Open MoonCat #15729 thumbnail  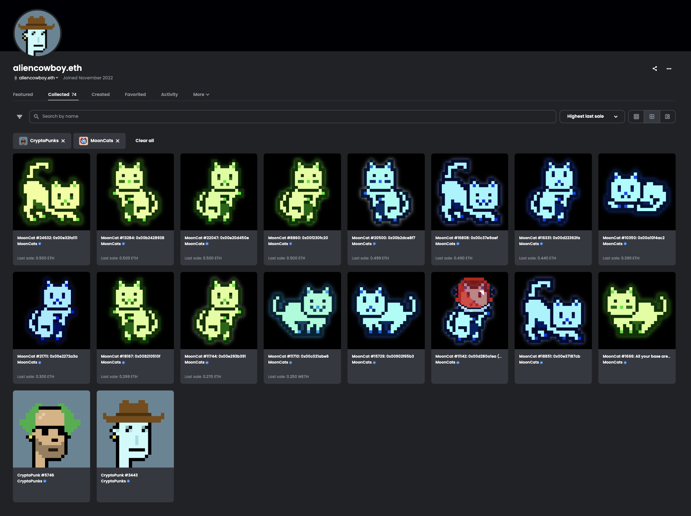[x=386, y=310]
